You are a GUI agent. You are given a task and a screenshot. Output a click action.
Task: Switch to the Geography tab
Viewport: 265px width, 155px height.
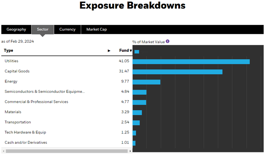tap(16, 29)
